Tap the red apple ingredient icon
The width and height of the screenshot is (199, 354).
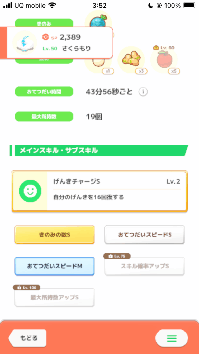point(164,59)
